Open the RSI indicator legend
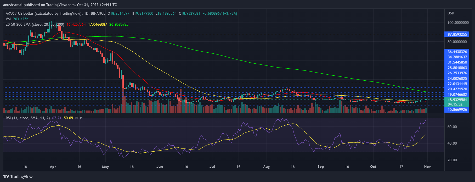Screen dimensions: 475x182 (28, 118)
